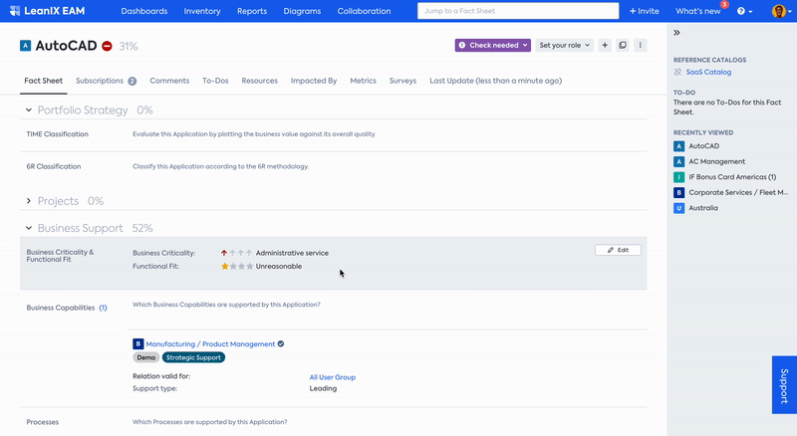
Task: Click the Processes row label
Action: (43, 422)
